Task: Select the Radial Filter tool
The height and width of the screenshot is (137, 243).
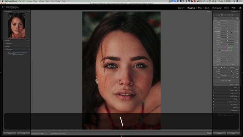Action: pos(229,15)
